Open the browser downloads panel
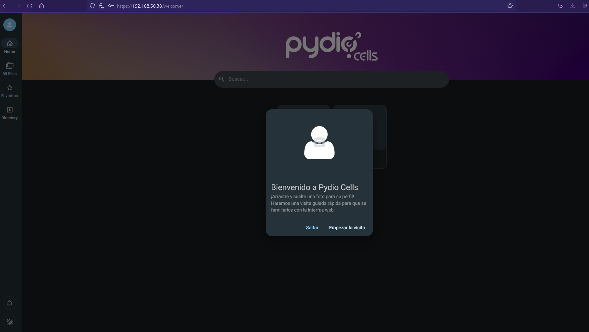The image size is (589, 332). click(x=573, y=6)
